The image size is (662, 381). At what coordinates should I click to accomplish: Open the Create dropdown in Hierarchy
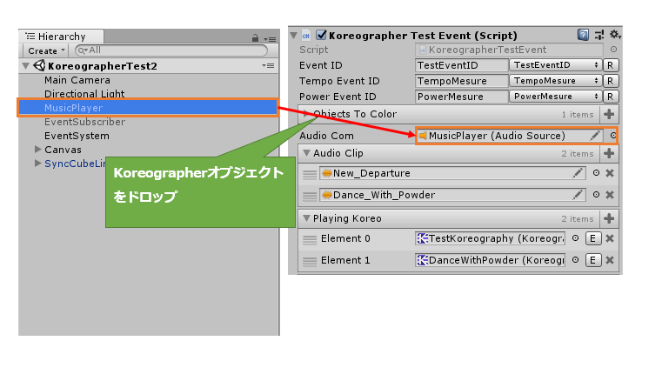point(45,50)
